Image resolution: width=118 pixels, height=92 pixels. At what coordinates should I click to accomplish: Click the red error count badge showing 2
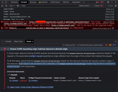click(x=97, y=2)
